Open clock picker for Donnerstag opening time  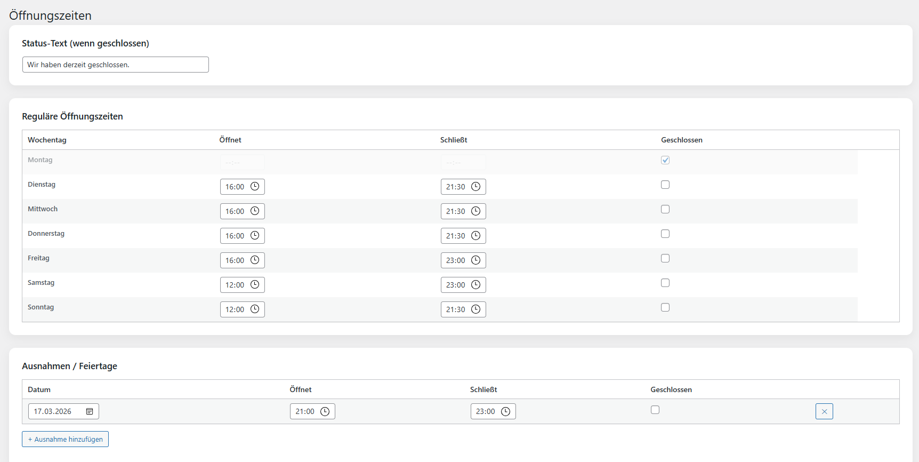tap(255, 236)
